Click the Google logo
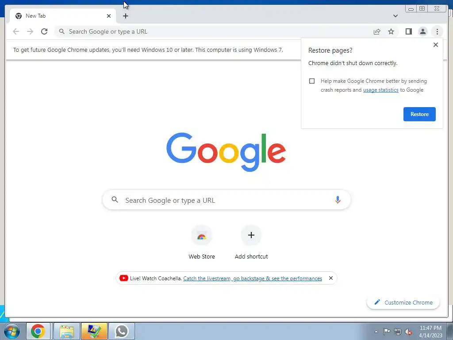 point(226,152)
